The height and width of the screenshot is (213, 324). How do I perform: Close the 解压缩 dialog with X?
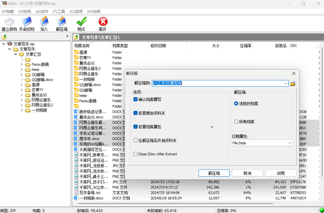click(294, 73)
